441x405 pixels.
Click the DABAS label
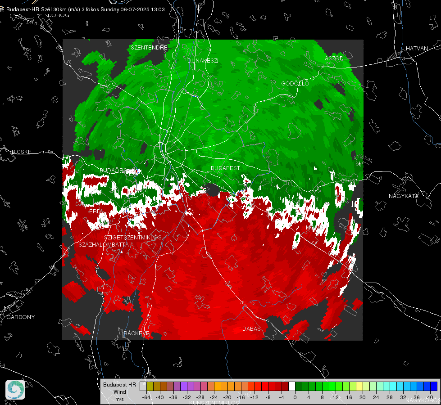[x=251, y=328]
